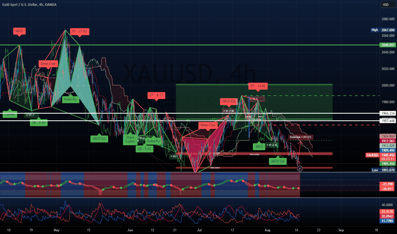This screenshot has width=397, height=234.
Task: Click the green 2048.897 price level tag
Action: click(x=388, y=45)
